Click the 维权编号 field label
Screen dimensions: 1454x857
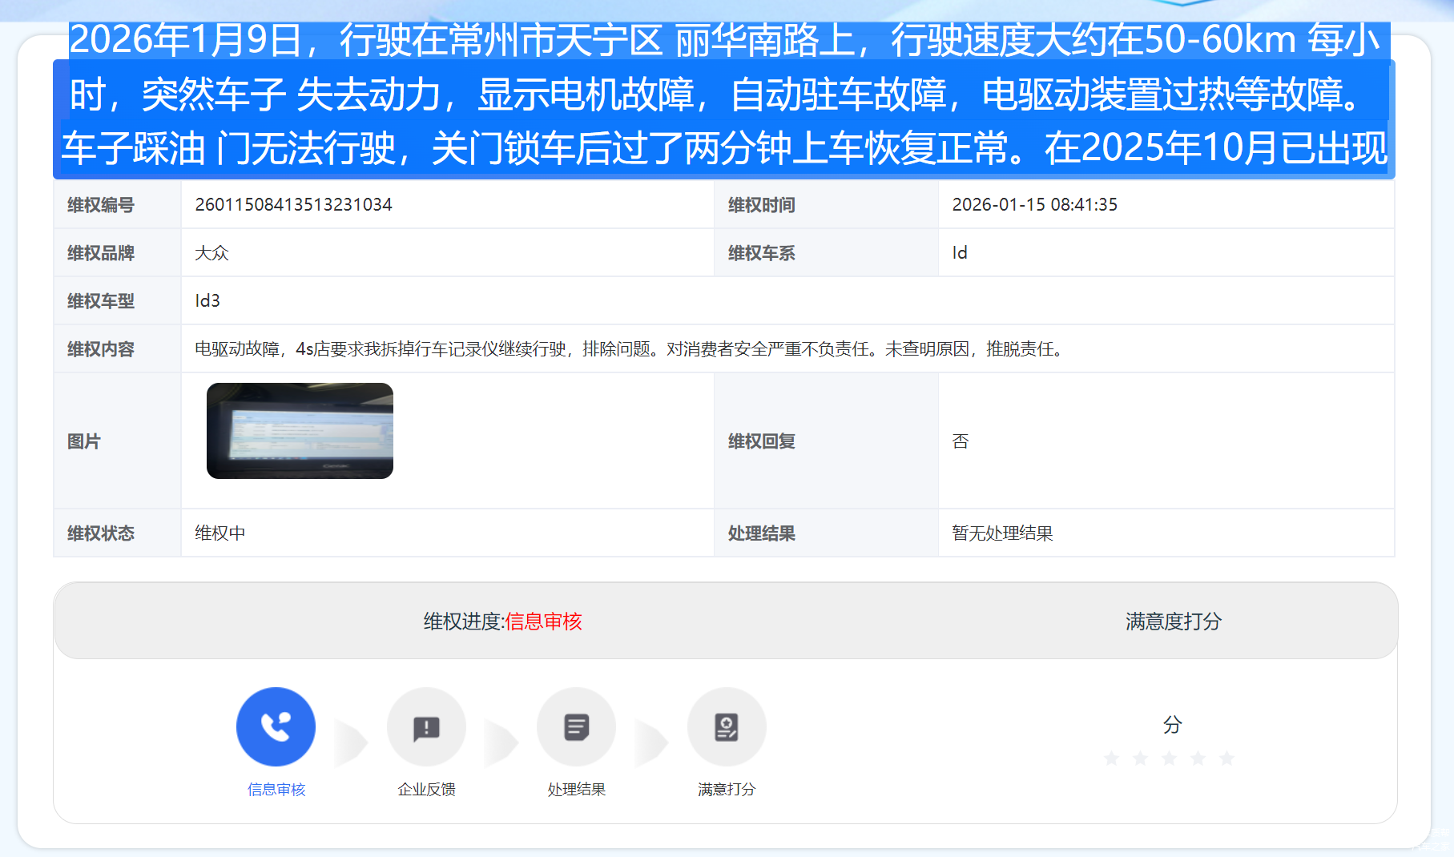pos(101,204)
